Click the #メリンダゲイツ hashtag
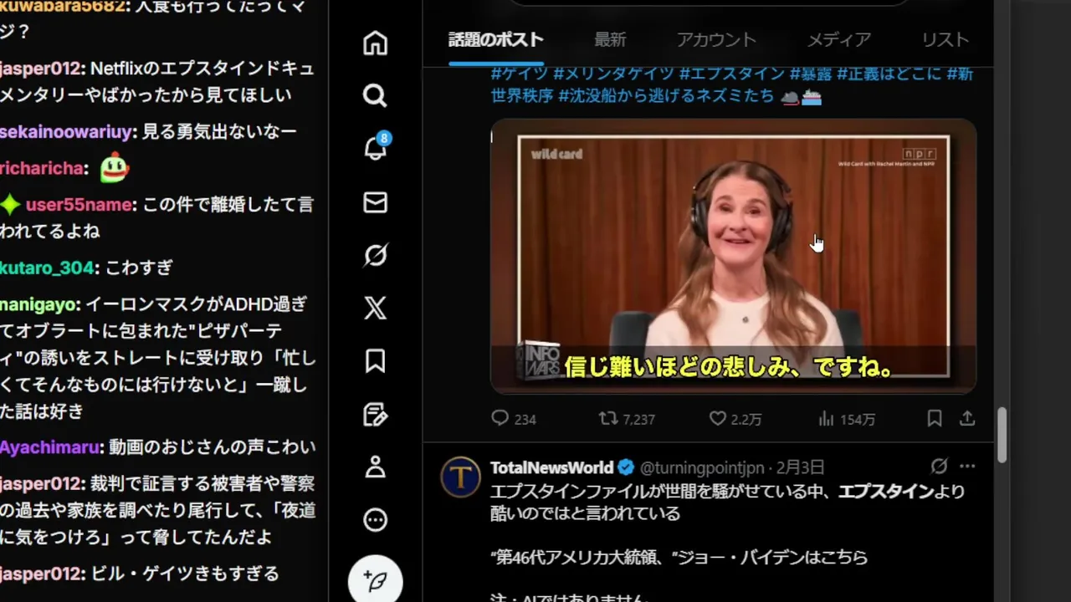Viewport: 1071px width, 602px height. point(613,74)
